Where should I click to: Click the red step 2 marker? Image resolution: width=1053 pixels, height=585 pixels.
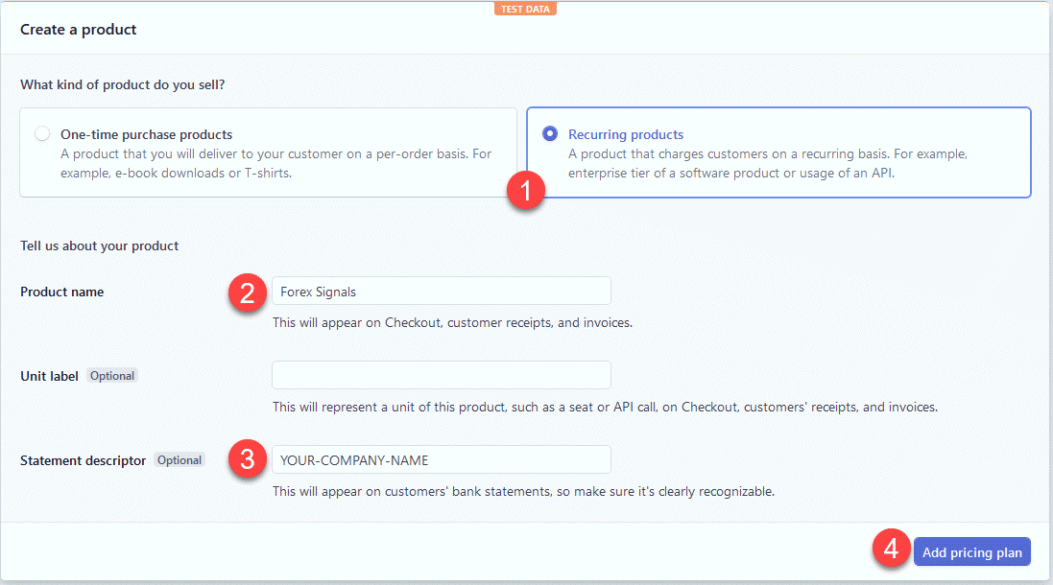pos(247,292)
